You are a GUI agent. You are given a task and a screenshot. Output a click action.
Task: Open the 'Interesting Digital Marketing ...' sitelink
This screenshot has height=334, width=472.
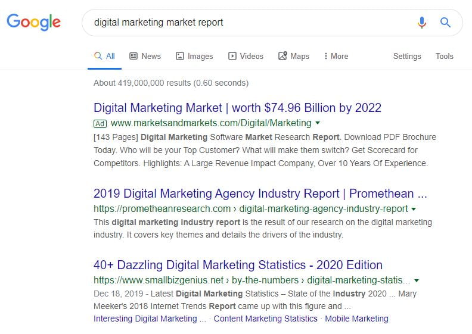point(150,319)
